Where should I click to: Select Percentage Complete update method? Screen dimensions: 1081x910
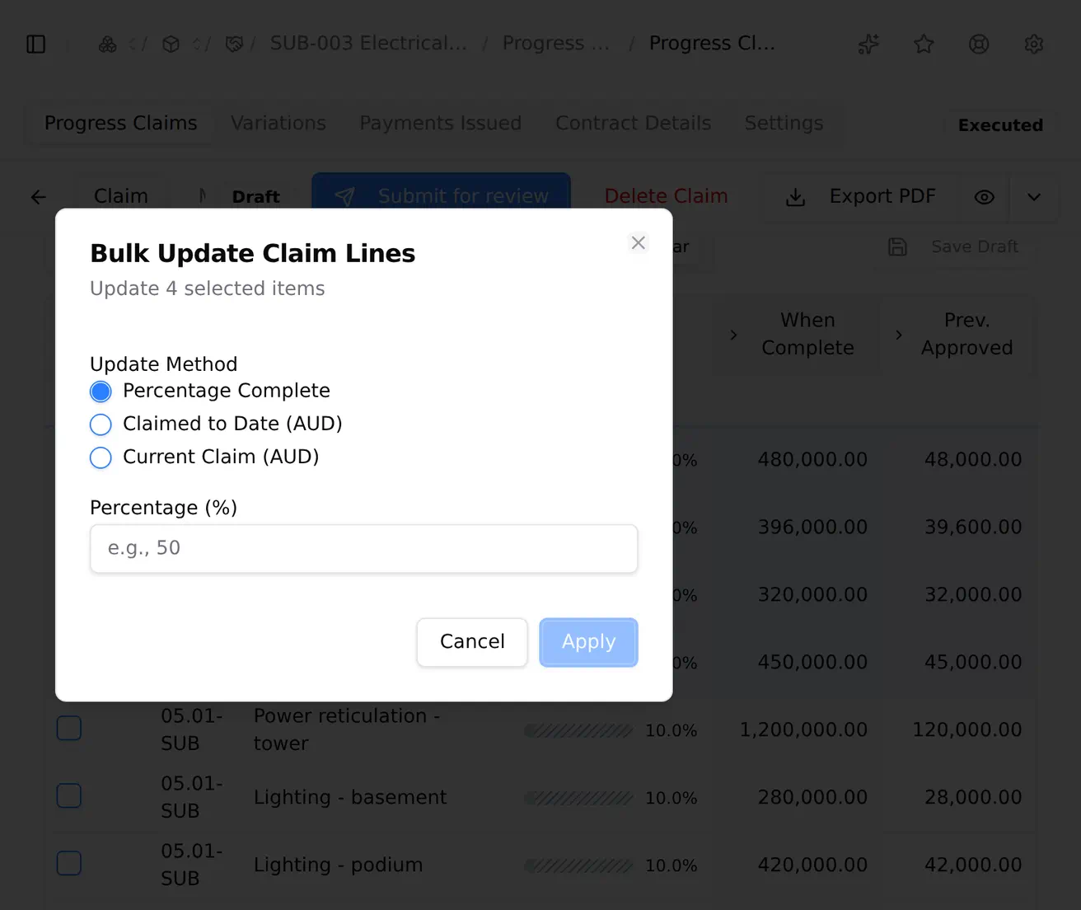click(101, 392)
